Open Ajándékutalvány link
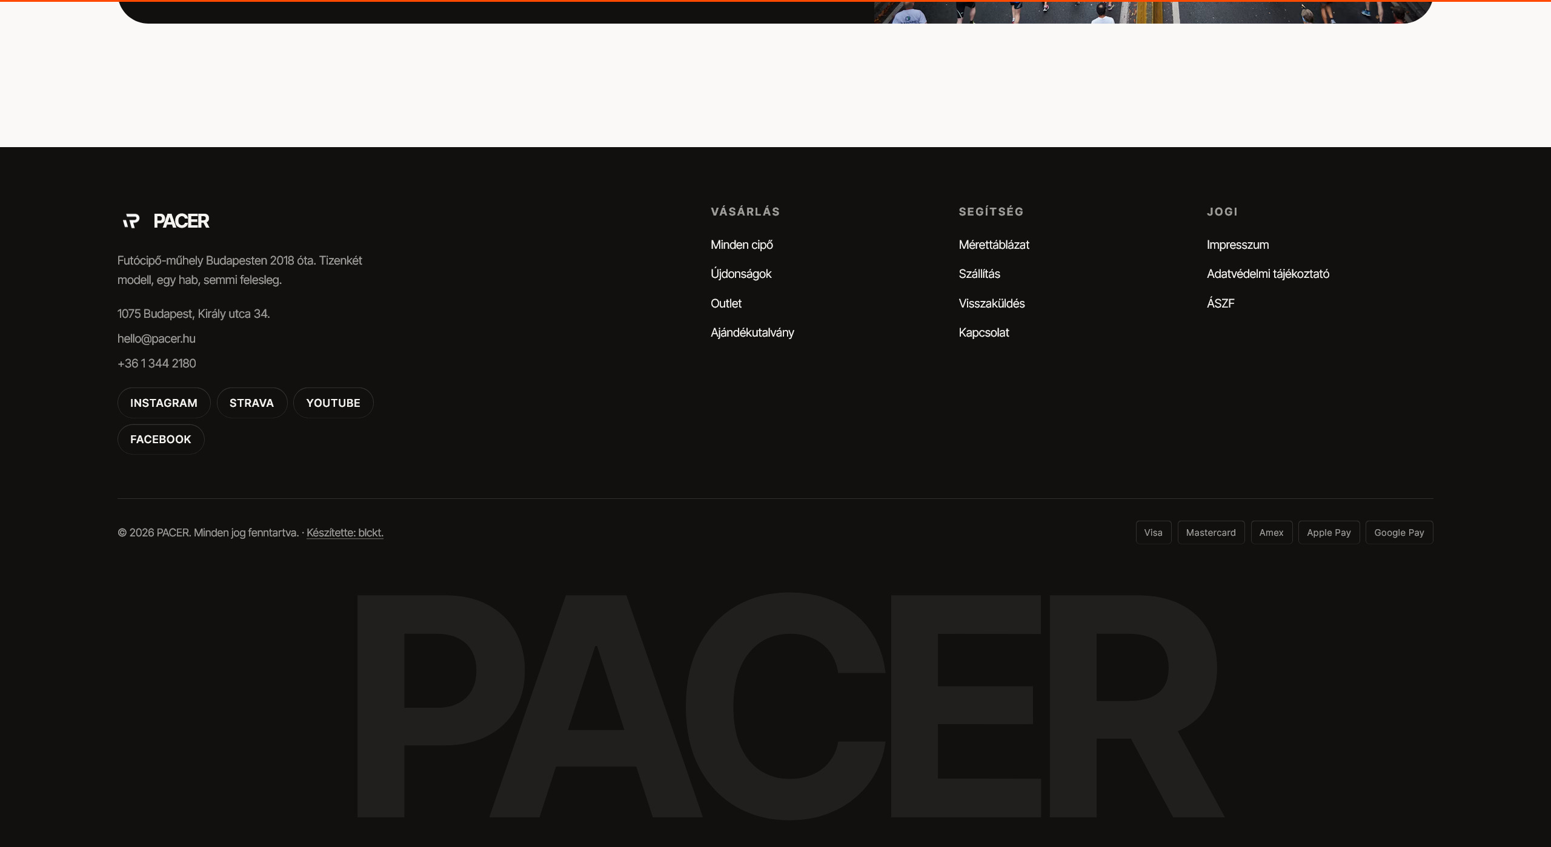Viewport: 1551px width, 847px height. click(x=752, y=332)
